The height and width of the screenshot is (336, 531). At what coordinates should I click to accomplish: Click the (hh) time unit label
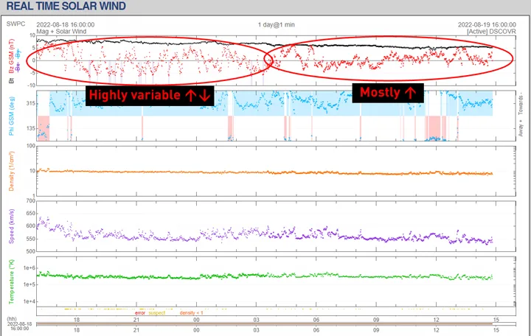12,319
